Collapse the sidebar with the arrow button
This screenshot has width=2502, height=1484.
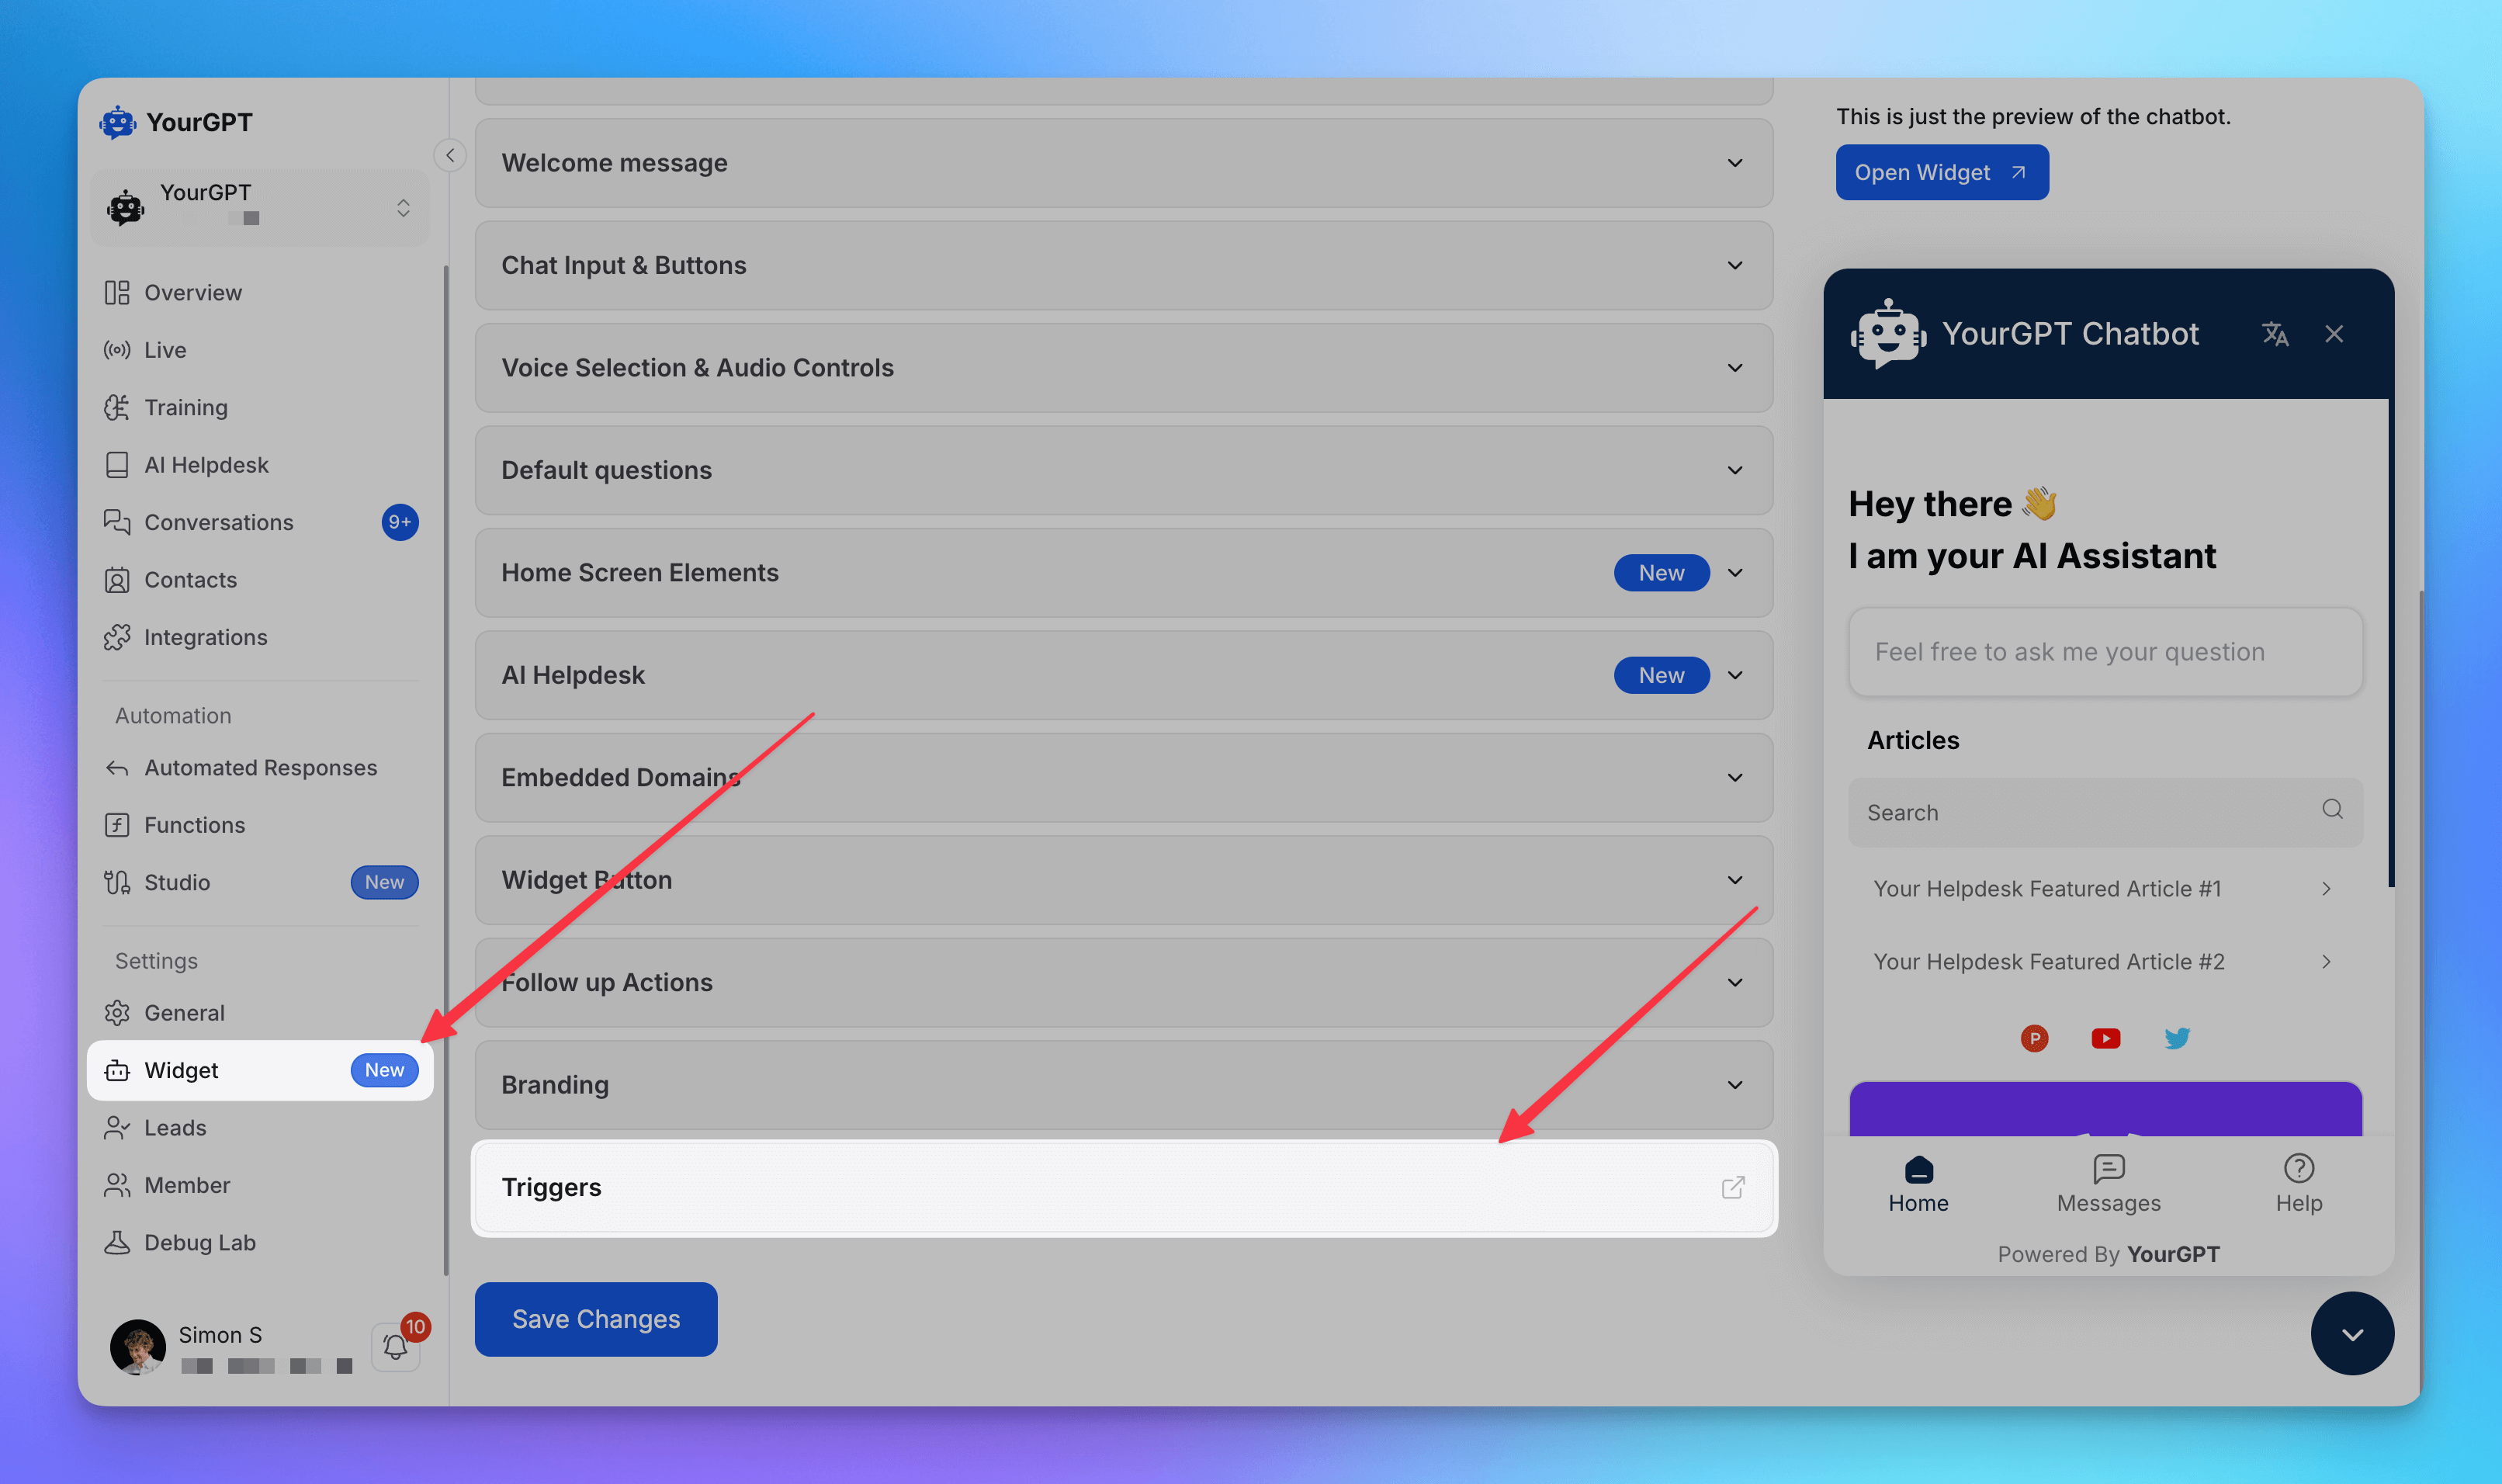450,155
